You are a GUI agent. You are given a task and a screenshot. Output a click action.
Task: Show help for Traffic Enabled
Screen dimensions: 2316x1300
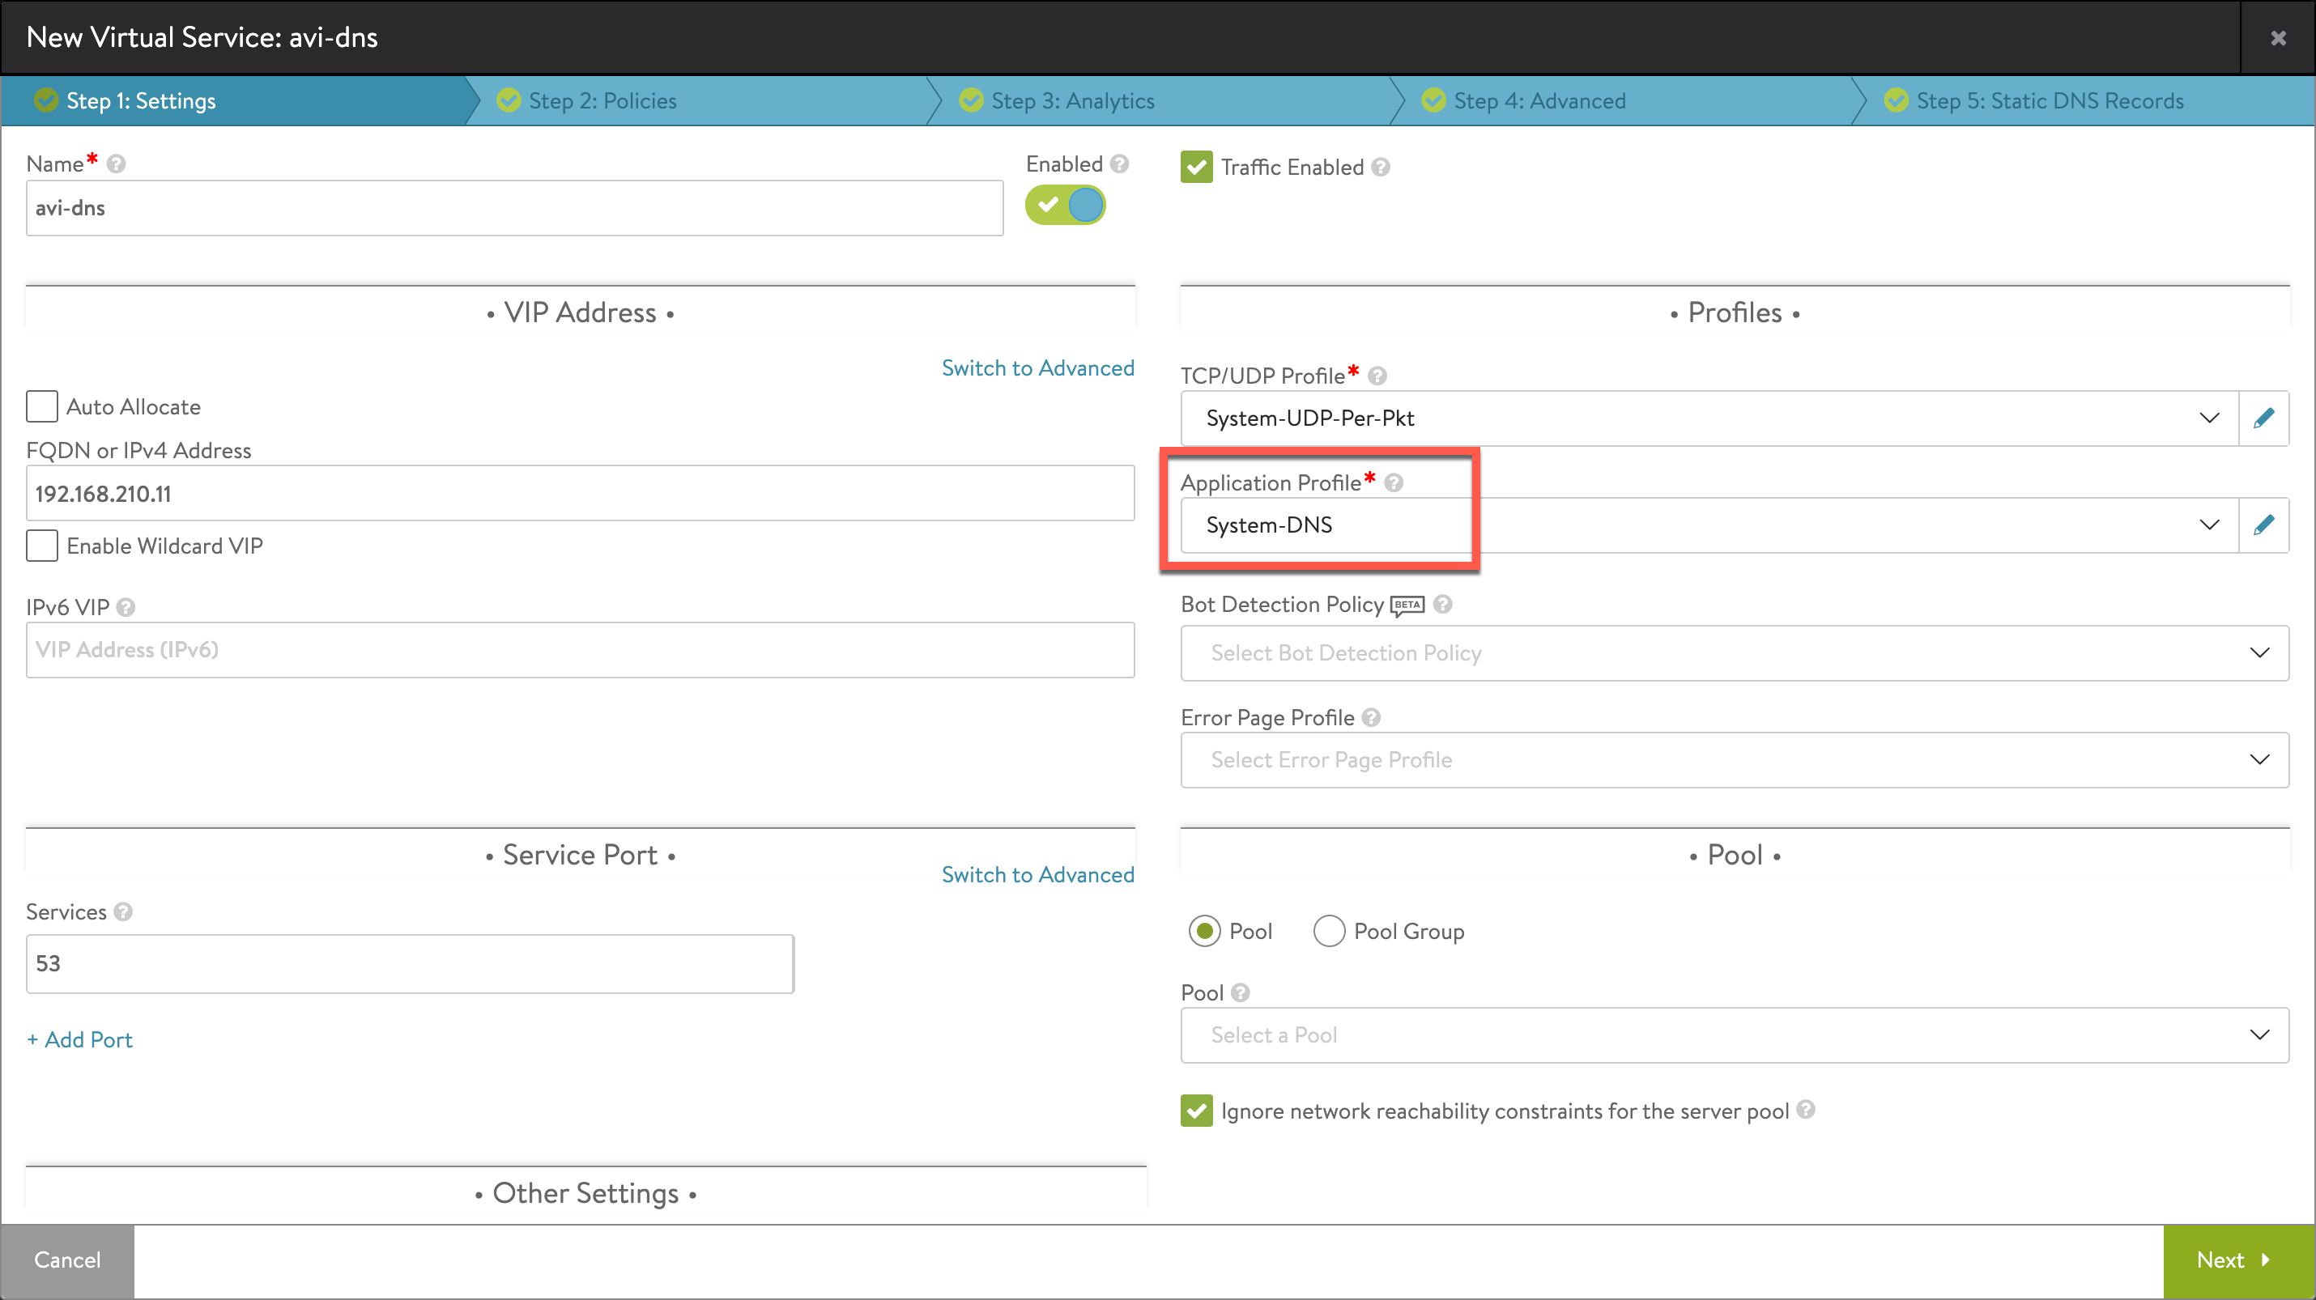(x=1381, y=167)
